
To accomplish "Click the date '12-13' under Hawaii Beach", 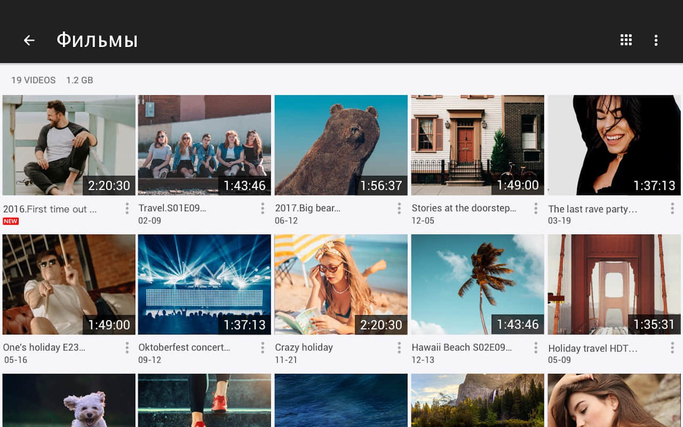I will 423,360.
